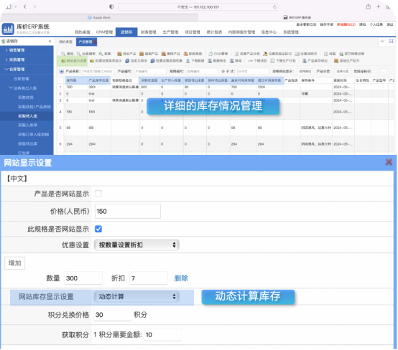Click the 网站显示设置 toolbar button
The width and height of the screenshot is (398, 350).
[x=74, y=61]
